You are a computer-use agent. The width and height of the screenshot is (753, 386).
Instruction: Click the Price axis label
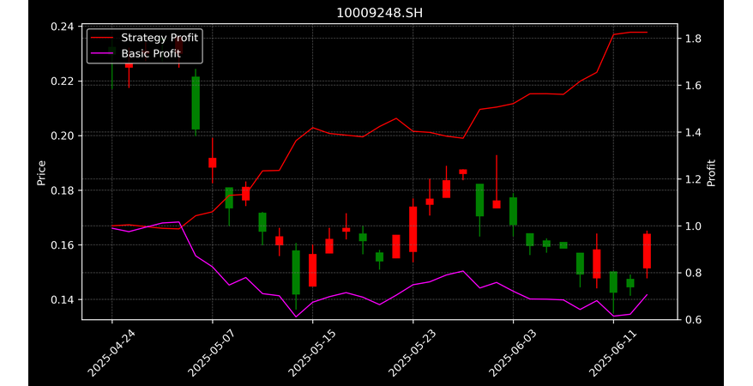tap(42, 172)
